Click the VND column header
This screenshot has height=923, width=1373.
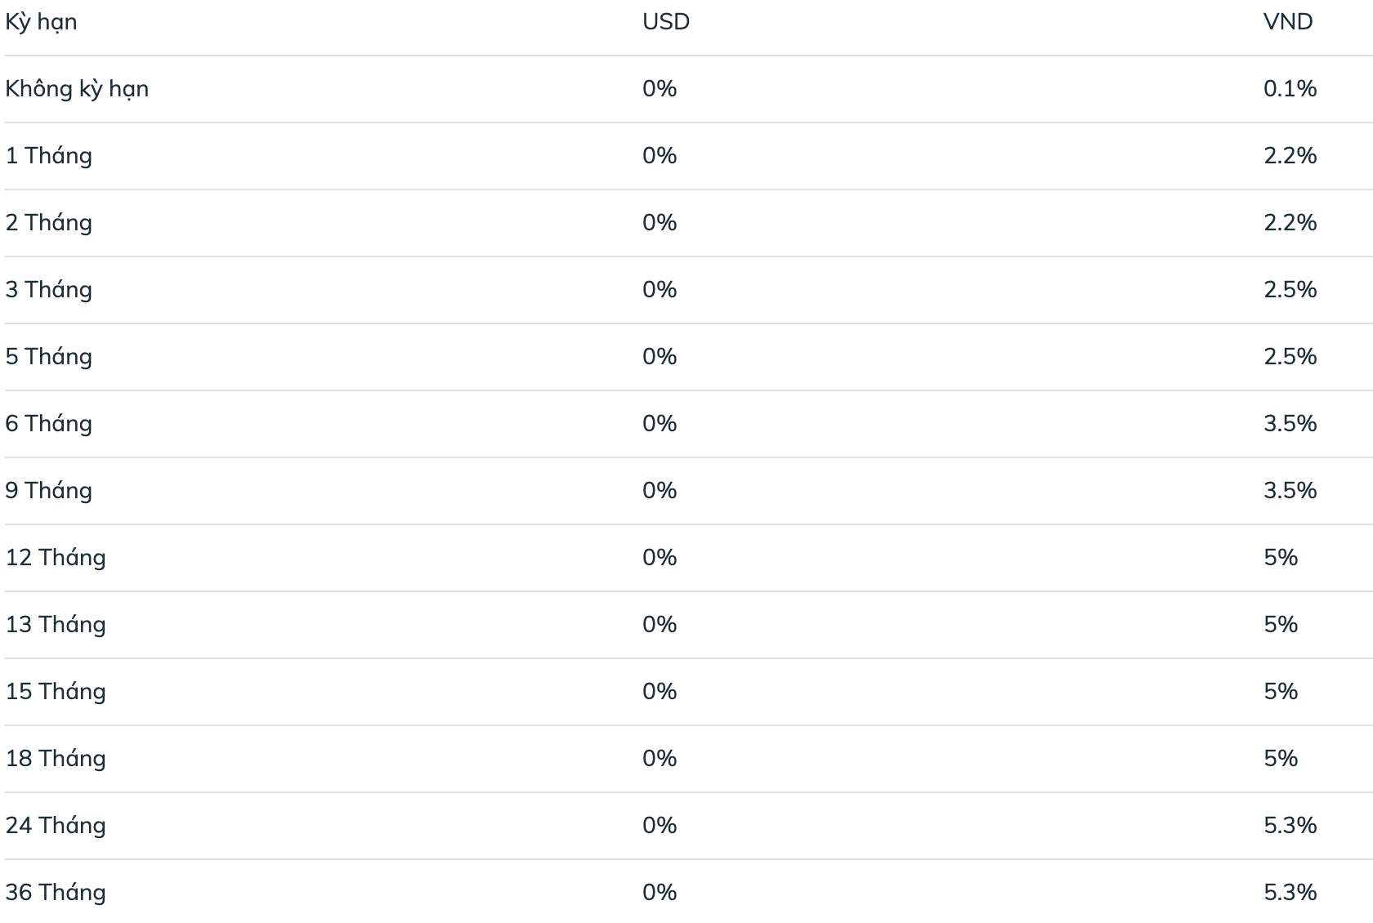1288,22
